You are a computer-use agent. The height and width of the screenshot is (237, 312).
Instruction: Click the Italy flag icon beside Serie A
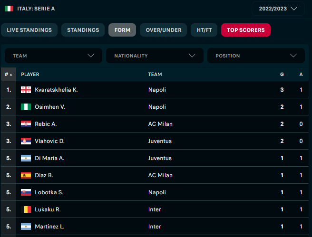coord(9,9)
